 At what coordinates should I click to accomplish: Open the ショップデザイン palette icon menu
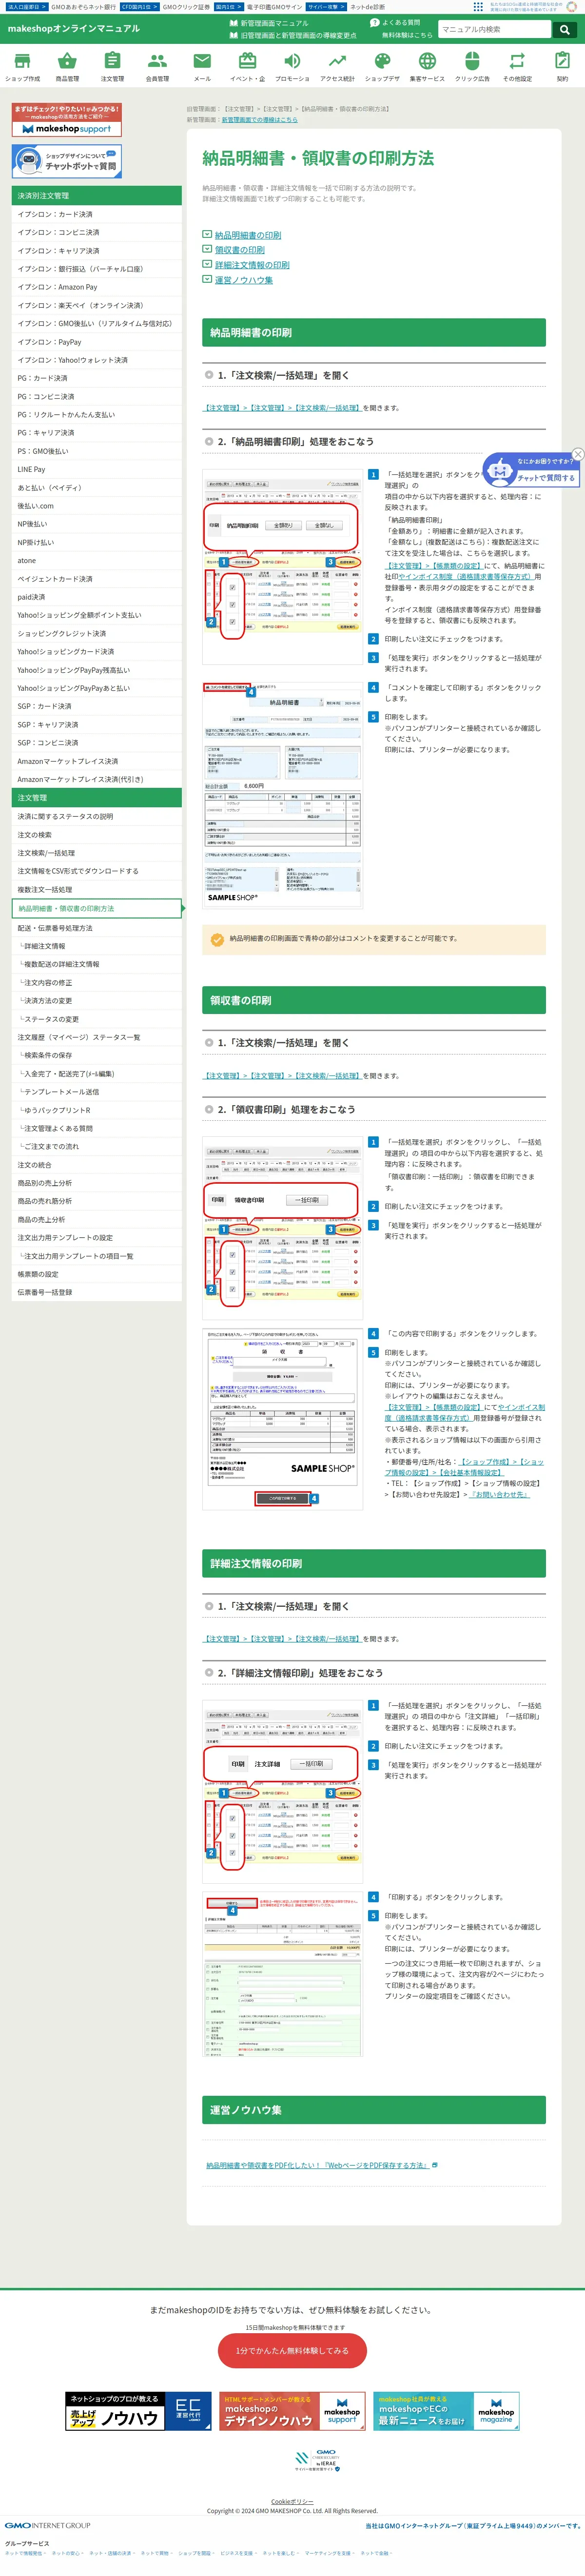click(x=382, y=67)
